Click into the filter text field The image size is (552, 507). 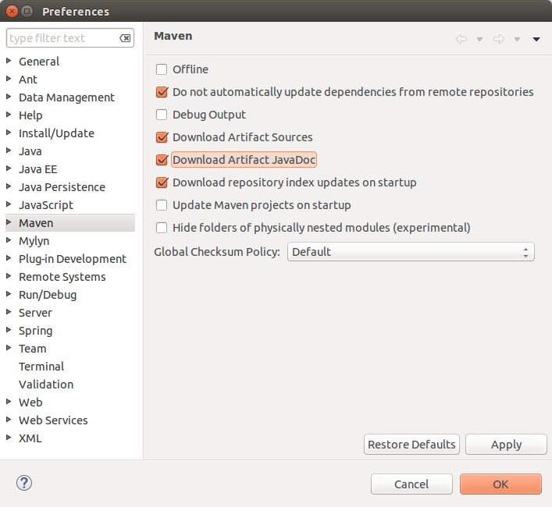tap(61, 38)
